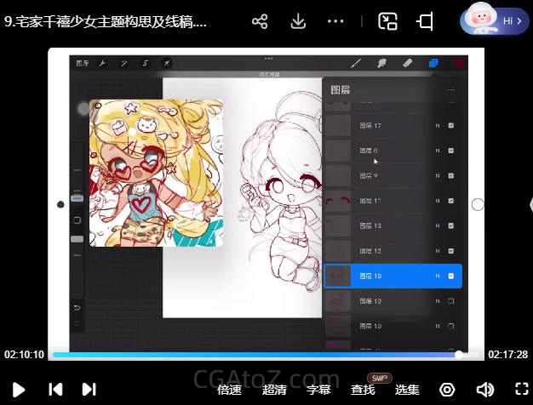Viewport: 533px width, 405px height.
Task: Open the dark red color swatch
Action: (460, 63)
